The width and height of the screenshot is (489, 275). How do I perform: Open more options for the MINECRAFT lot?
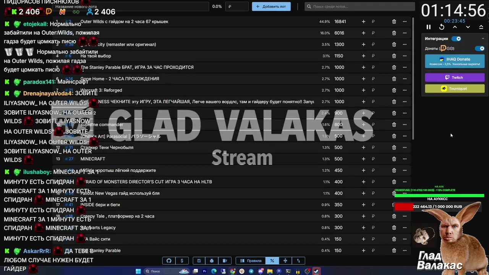pyautogui.click(x=405, y=159)
